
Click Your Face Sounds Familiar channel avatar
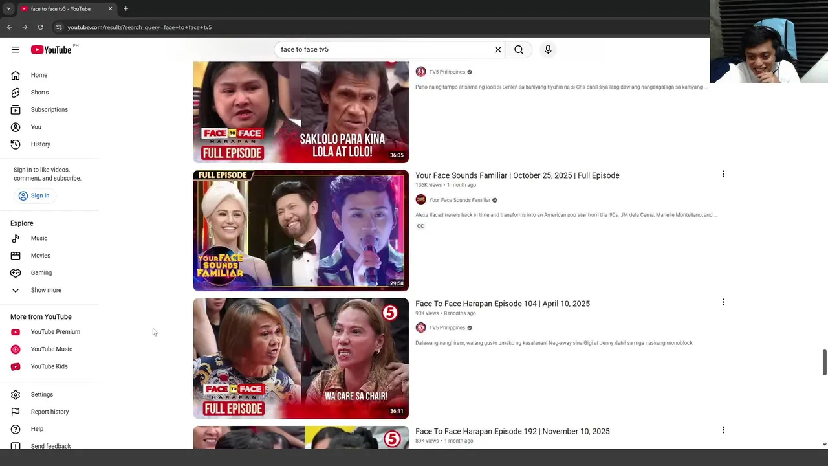point(420,200)
